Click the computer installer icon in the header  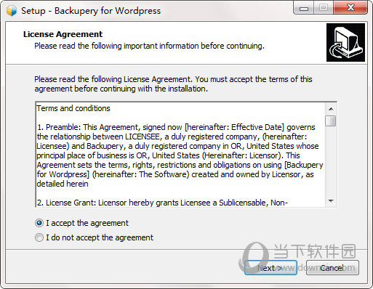345,42
